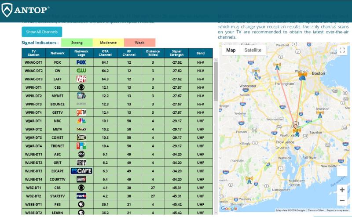Click the Google logo on the map
This screenshot has width=352, height=217.
[229, 209]
